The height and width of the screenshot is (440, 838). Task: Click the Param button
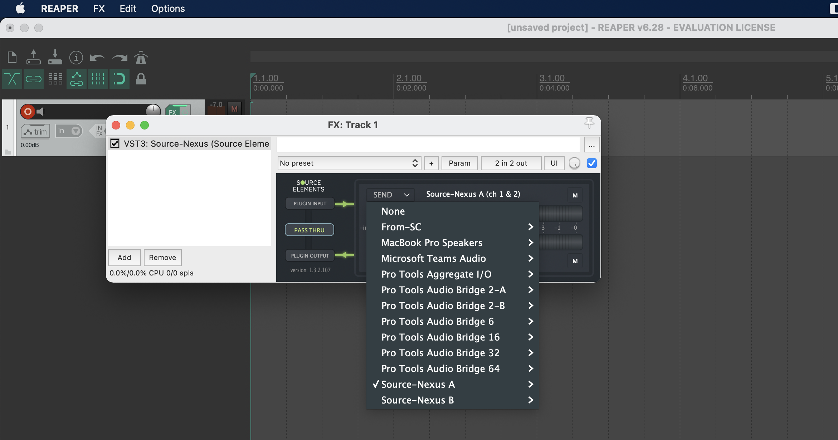click(459, 163)
